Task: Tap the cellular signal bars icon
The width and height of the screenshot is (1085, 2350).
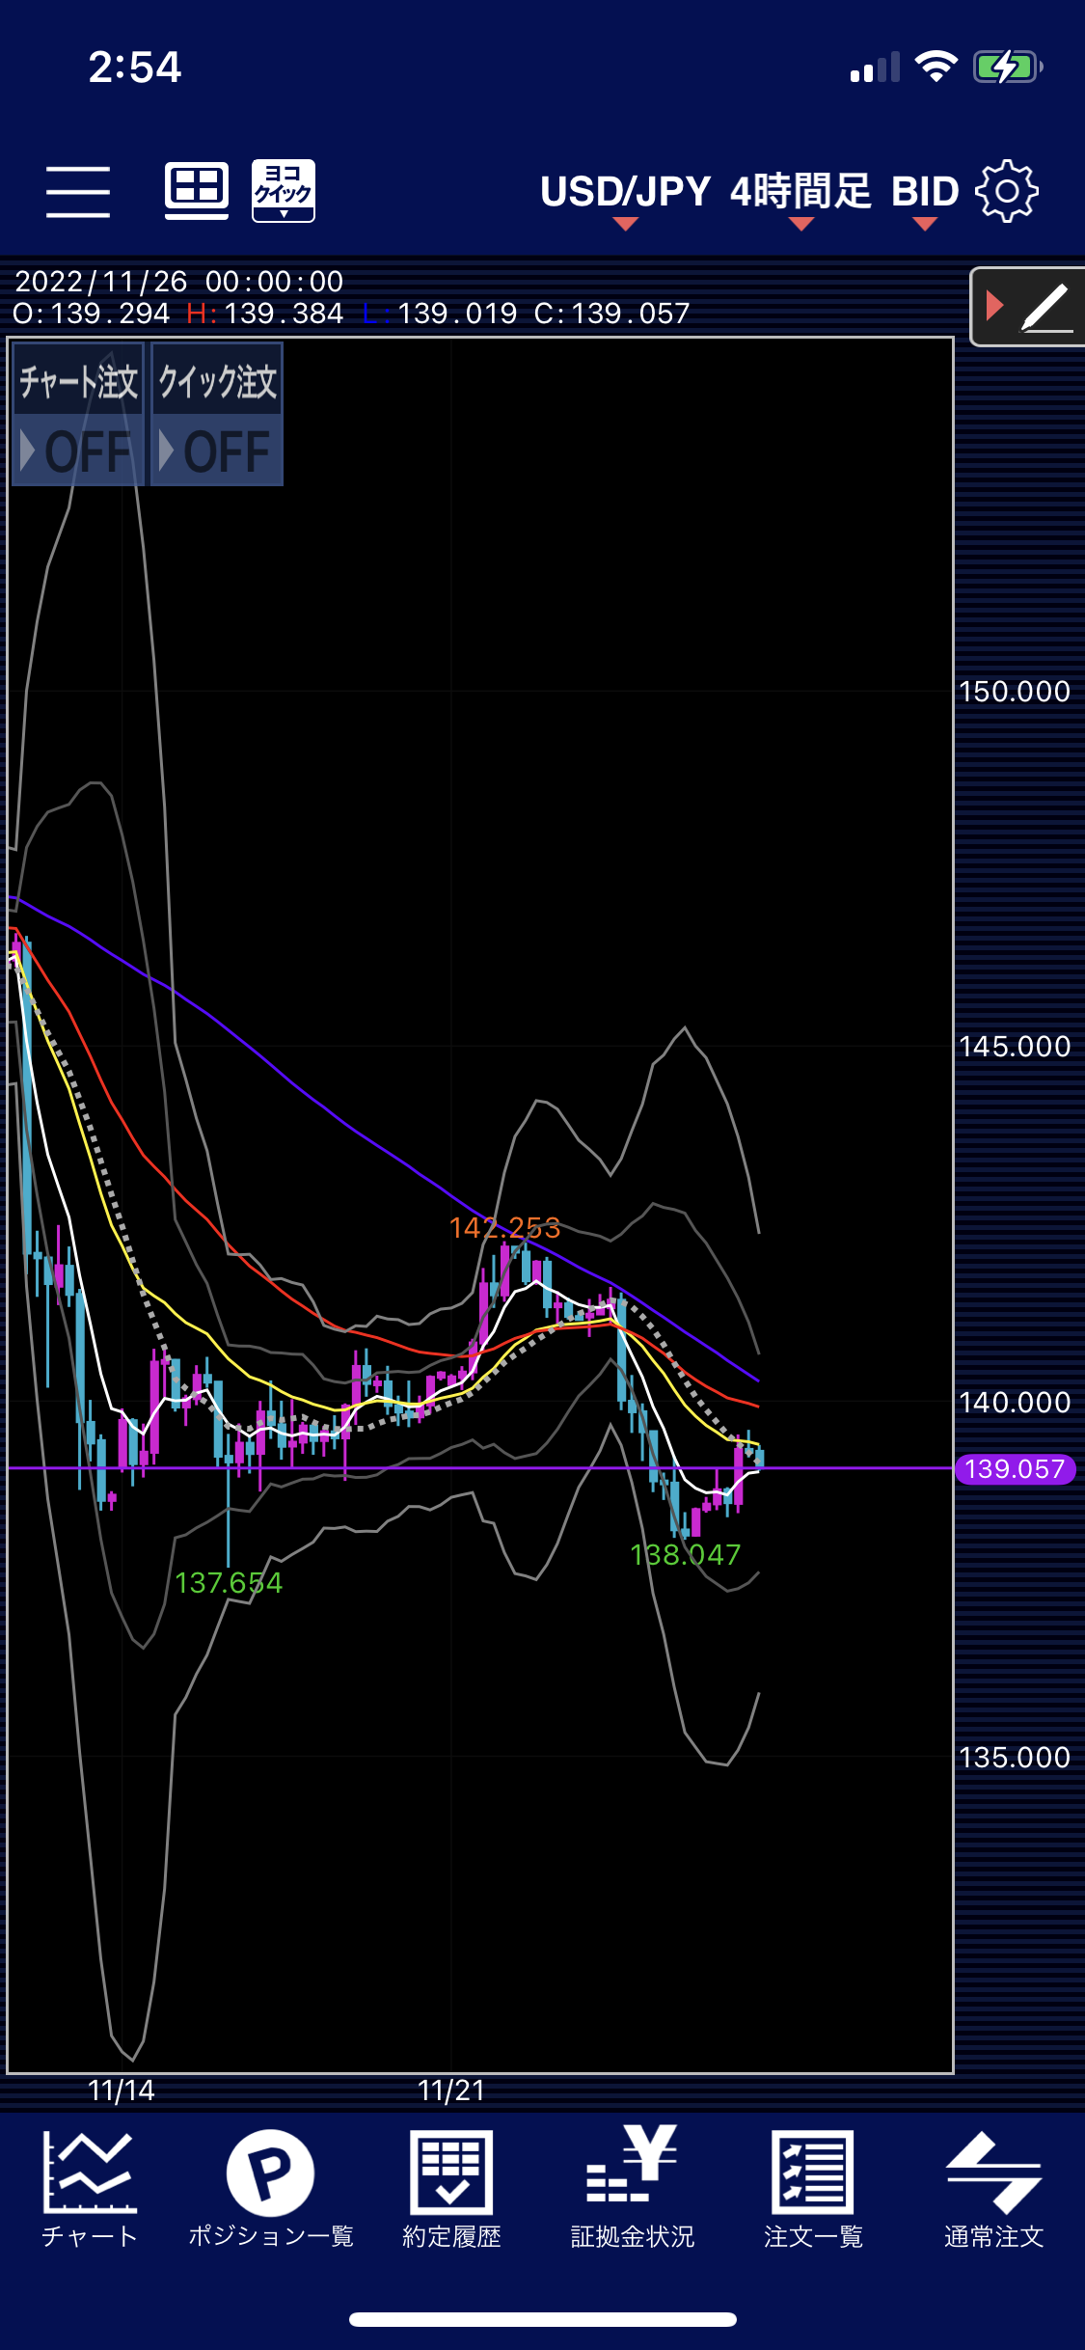Action: (875, 68)
